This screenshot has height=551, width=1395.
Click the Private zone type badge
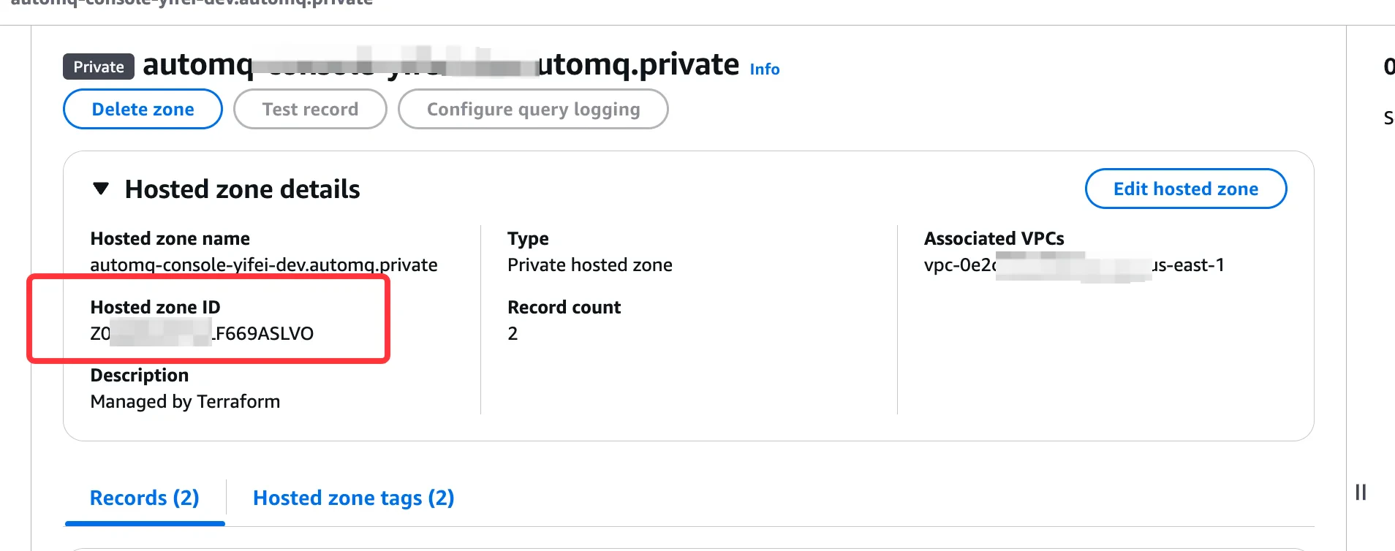98,66
